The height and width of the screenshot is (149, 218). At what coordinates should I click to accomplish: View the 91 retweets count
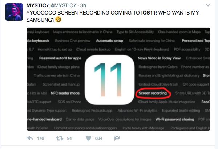(x=69, y=138)
